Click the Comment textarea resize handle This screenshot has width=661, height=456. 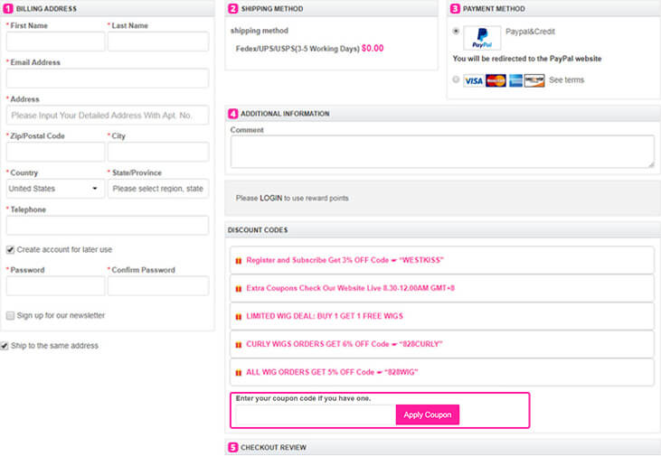click(x=651, y=164)
